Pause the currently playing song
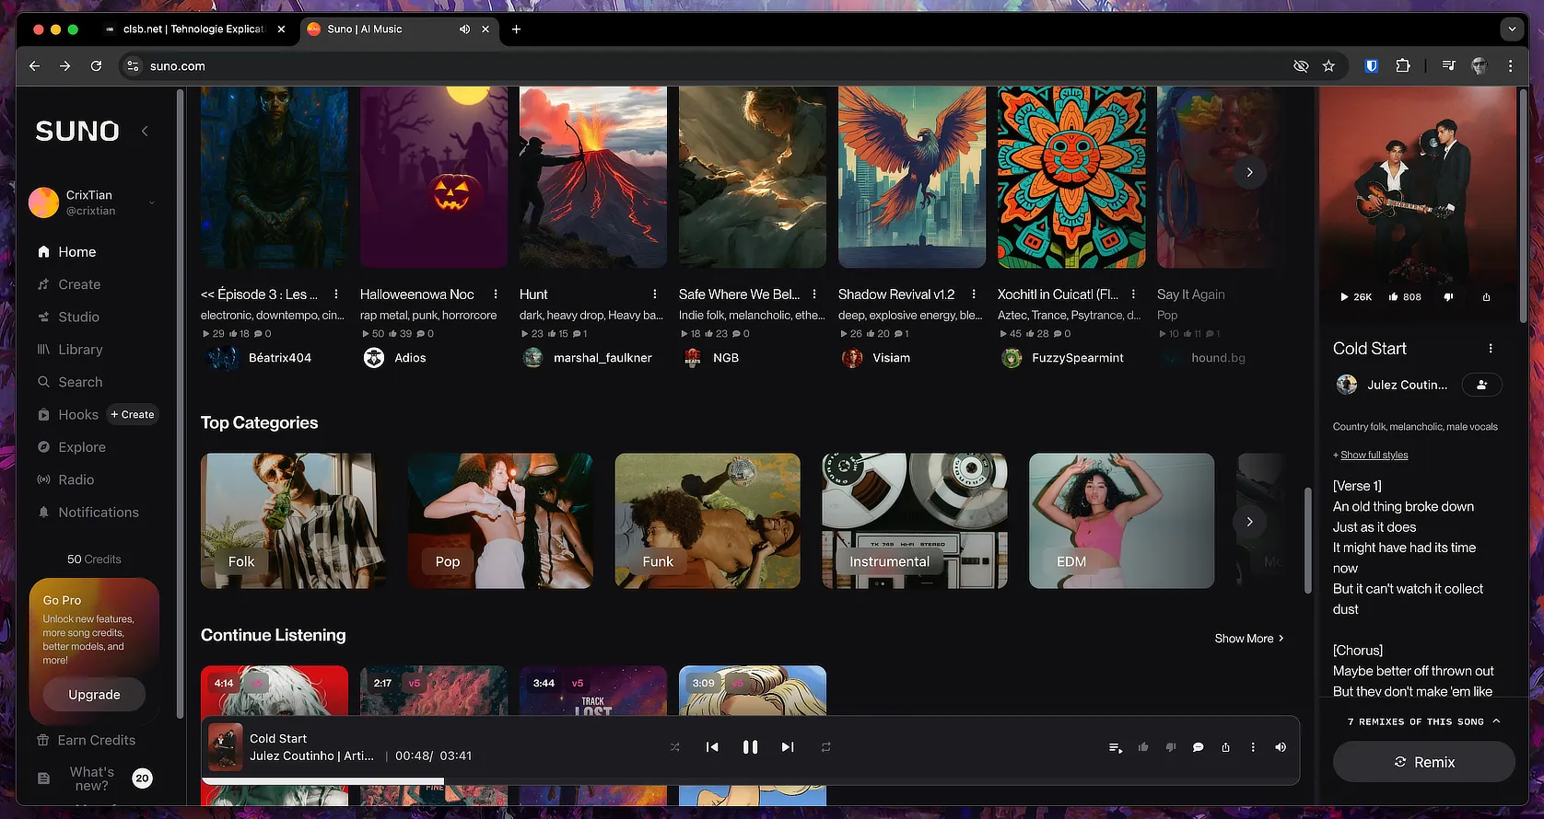1544x819 pixels. (750, 747)
